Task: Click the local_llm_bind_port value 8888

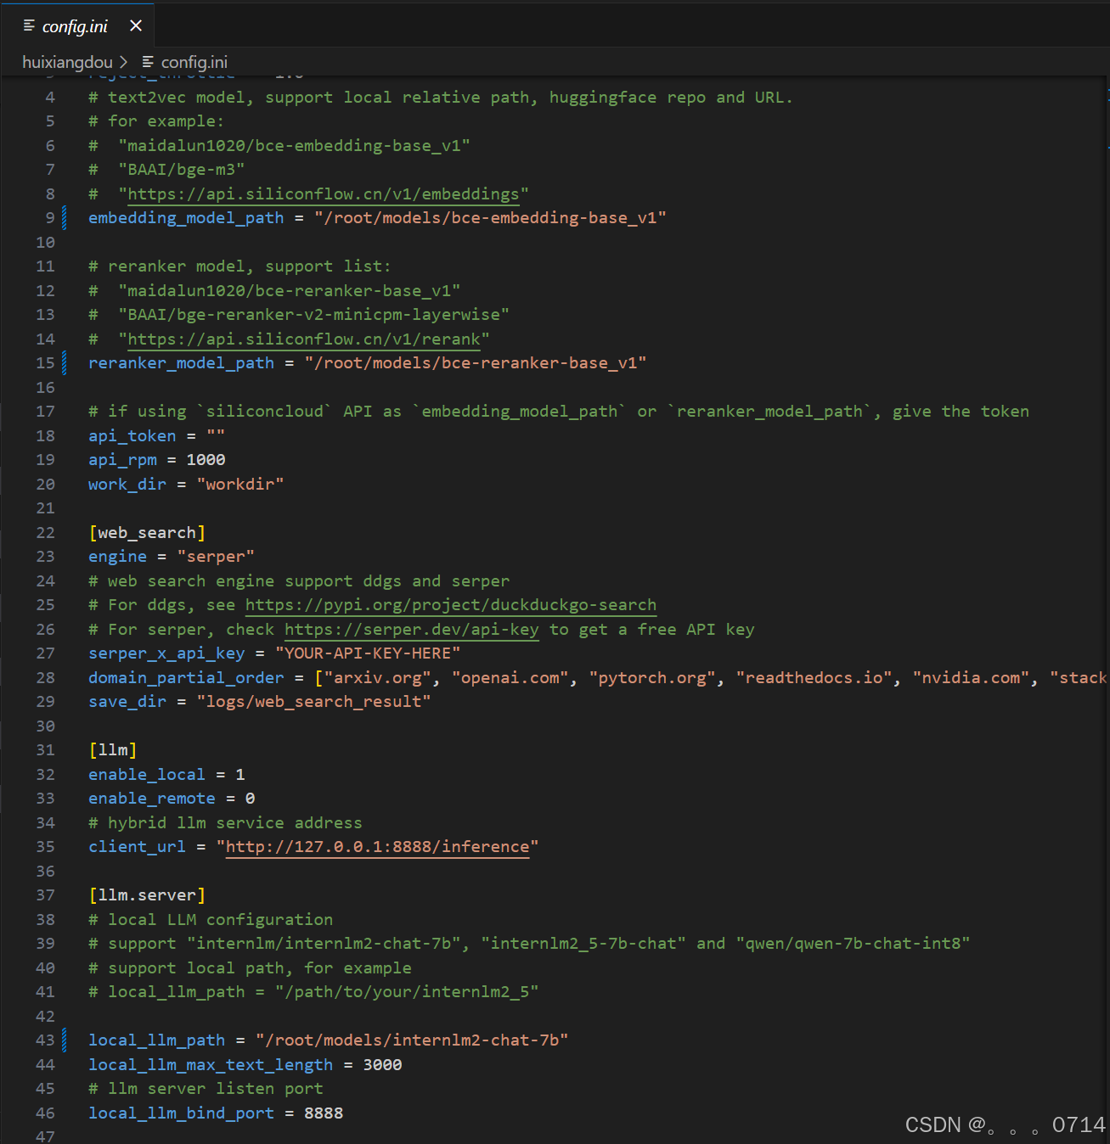Action: (x=324, y=1113)
